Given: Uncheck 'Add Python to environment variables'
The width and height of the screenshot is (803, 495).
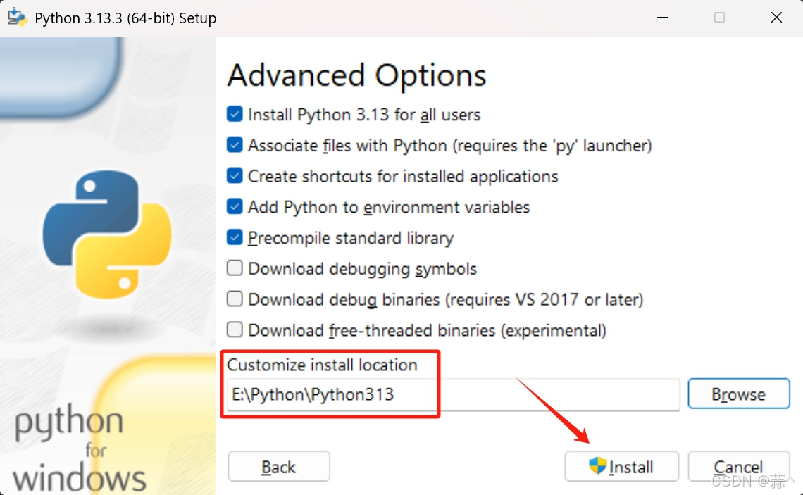Looking at the screenshot, I should [234, 207].
